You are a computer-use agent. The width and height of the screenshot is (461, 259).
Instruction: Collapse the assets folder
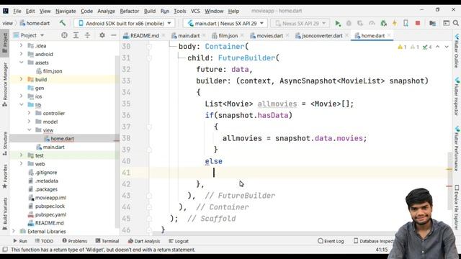click(21, 63)
